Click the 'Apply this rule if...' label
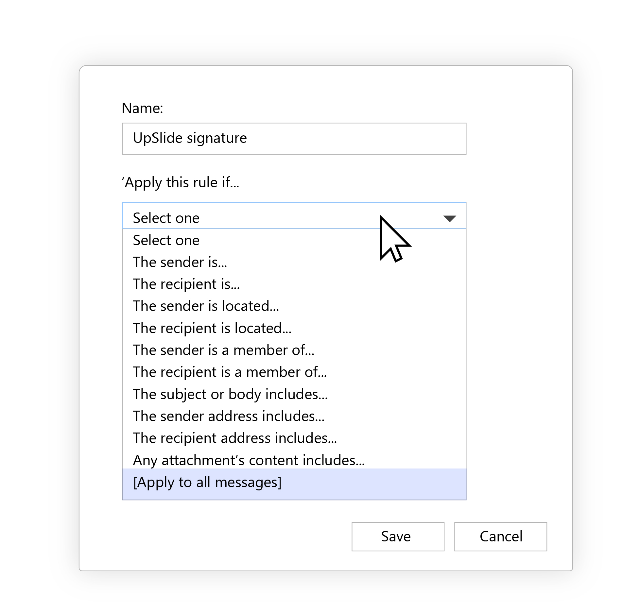The width and height of the screenshot is (641, 613). tap(181, 182)
